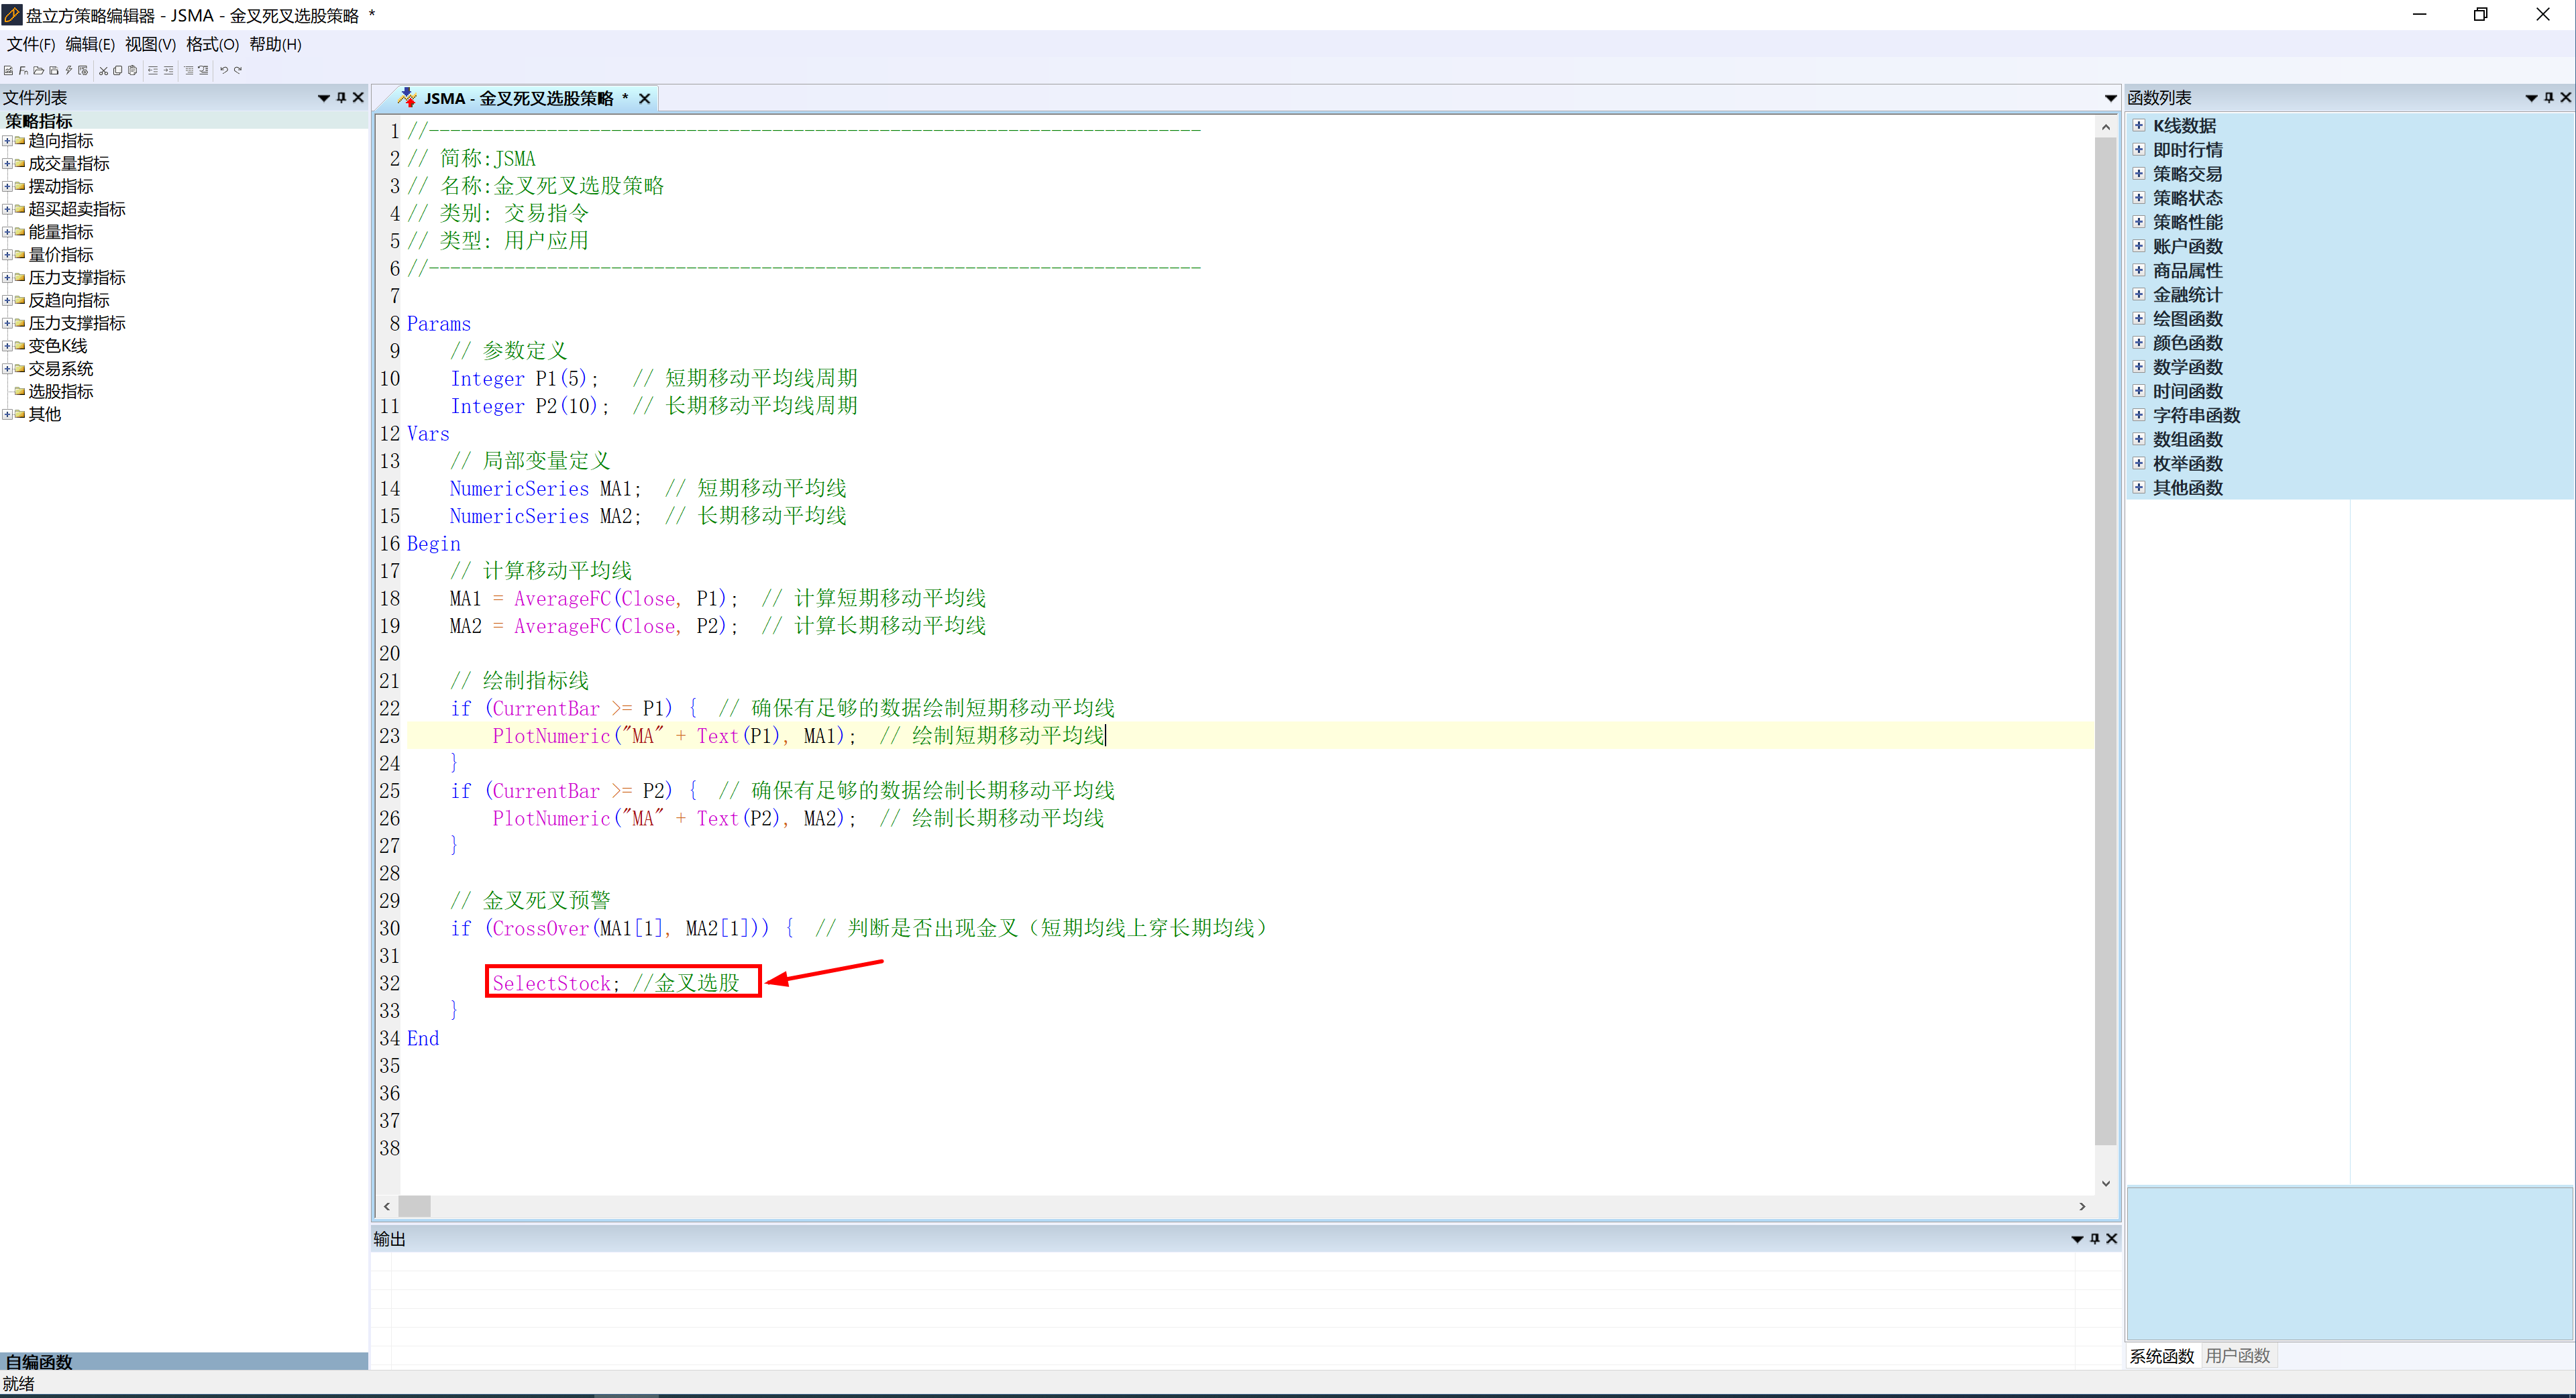2576x1398 pixels.
Task: Open the editor tab list dropdown arrow
Action: pos(2111,98)
